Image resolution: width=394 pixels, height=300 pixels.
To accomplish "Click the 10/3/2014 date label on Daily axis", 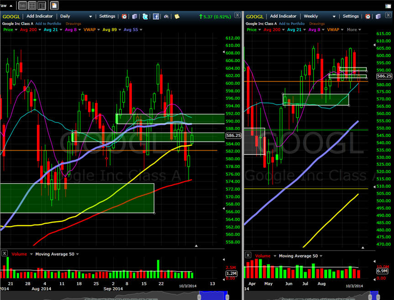I will (x=188, y=286).
